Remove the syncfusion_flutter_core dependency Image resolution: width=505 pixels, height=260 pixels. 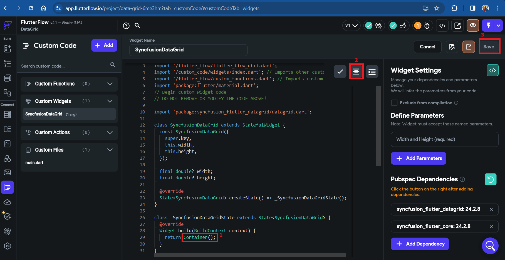[x=491, y=227]
